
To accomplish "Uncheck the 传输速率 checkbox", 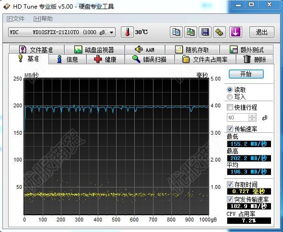I will point(230,128).
